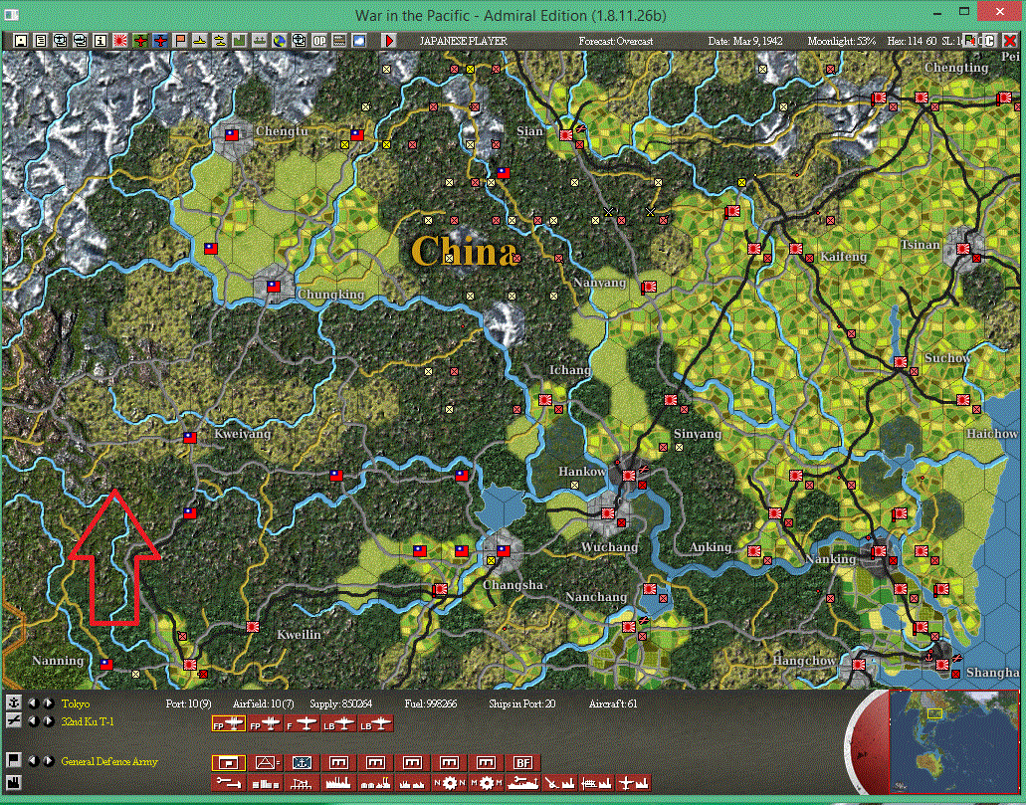Select the triangle symbol land unit icon
Viewport: 1026px width, 805px height.
click(265, 763)
